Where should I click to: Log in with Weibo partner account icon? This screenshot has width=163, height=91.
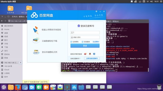tap(85, 54)
